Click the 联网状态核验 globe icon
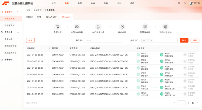The width and height of the screenshot is (202, 110). pyautogui.click(x=165, y=27)
